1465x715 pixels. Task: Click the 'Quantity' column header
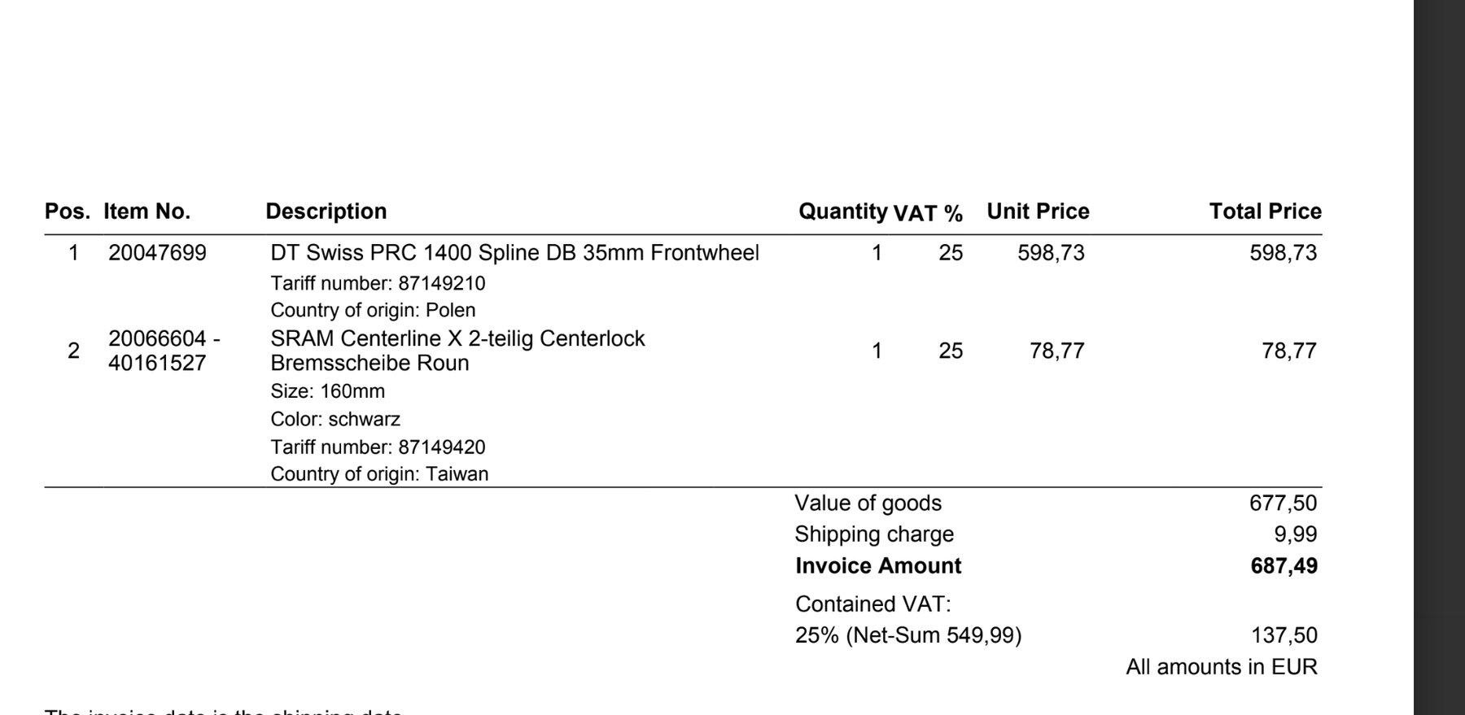[842, 211]
